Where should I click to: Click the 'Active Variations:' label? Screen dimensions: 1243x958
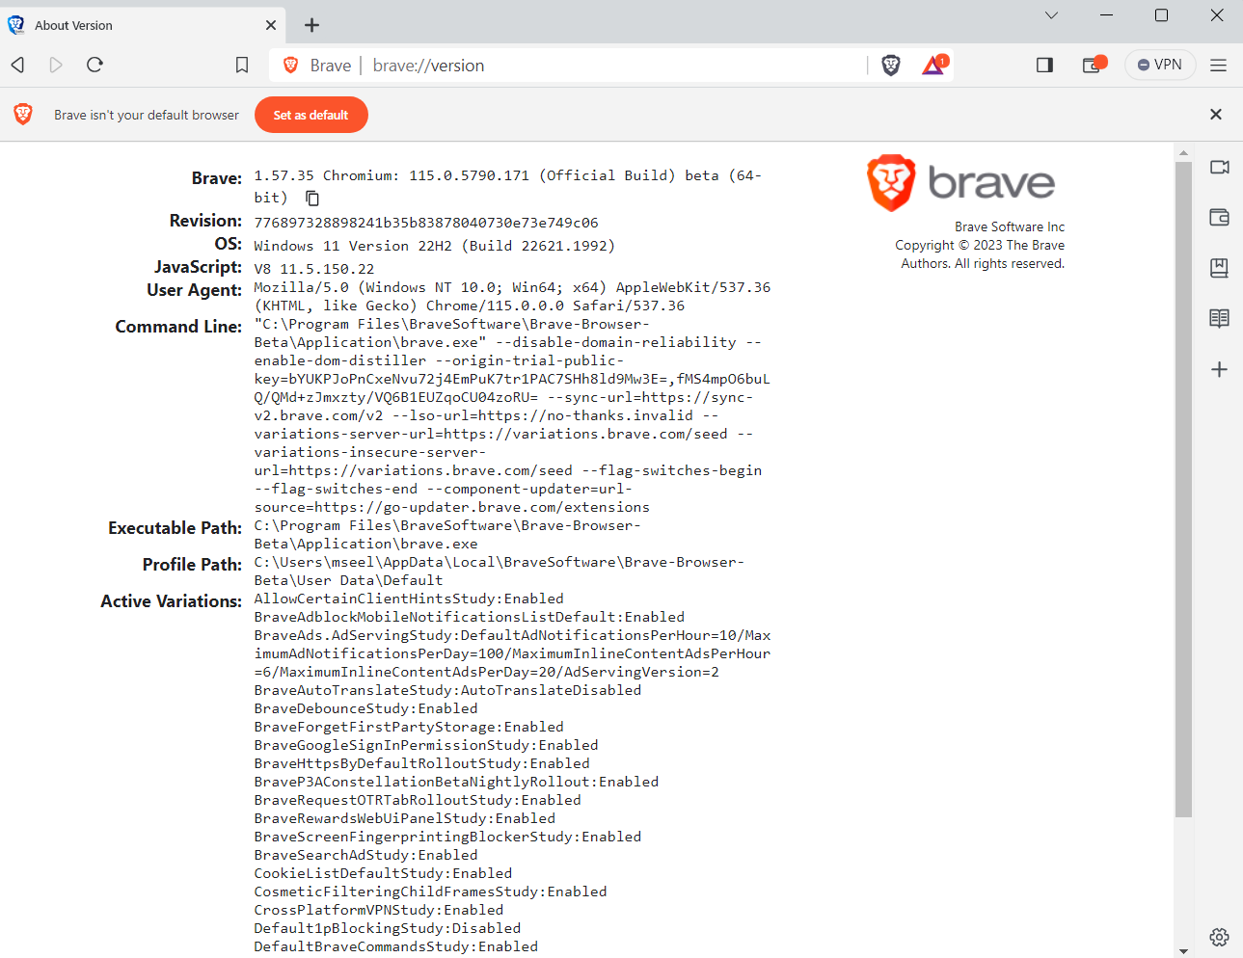(x=171, y=601)
